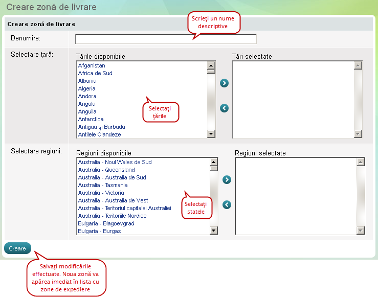Image resolution: width=378 pixels, height=298 pixels.
Task: Click the add region right-arrow icon
Action: click(x=227, y=180)
